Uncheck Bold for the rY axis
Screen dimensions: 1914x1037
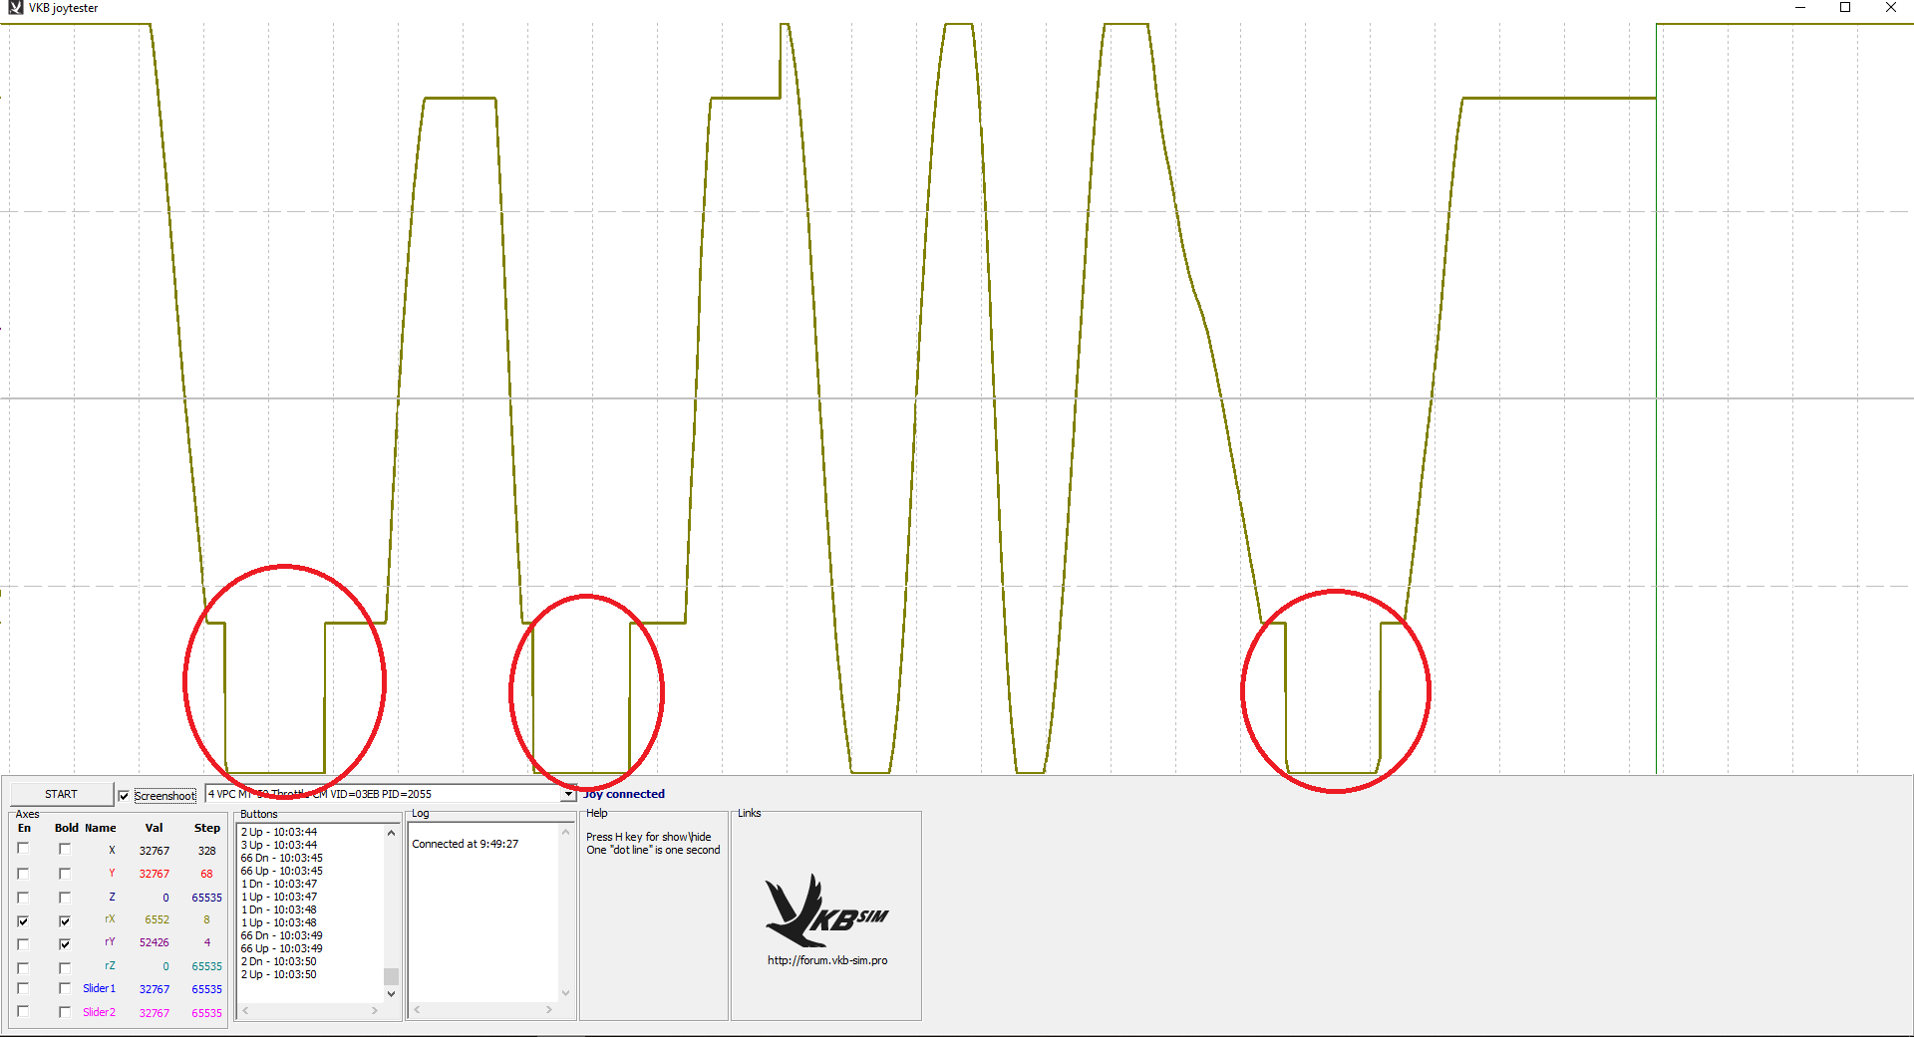click(65, 943)
